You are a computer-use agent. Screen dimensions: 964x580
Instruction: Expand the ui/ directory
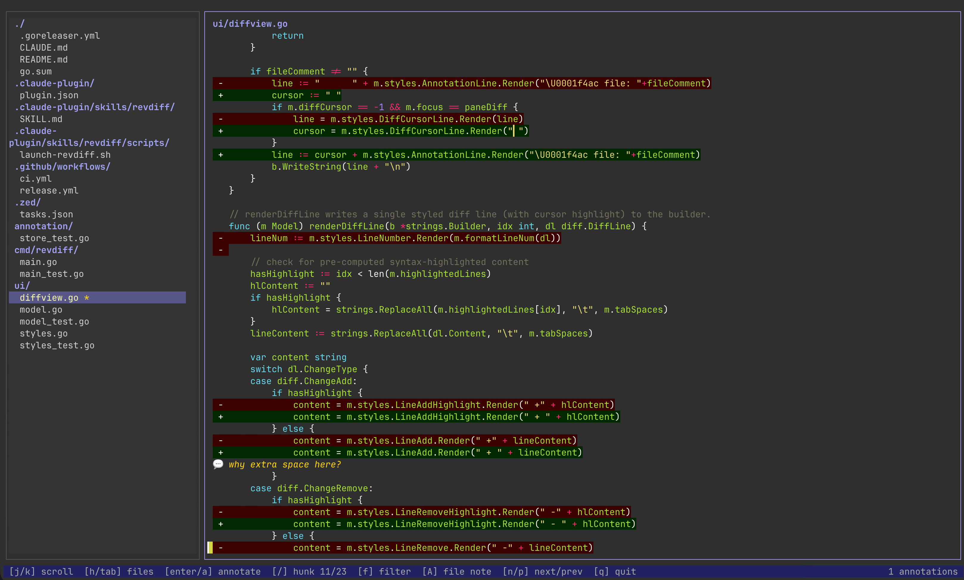click(x=22, y=285)
